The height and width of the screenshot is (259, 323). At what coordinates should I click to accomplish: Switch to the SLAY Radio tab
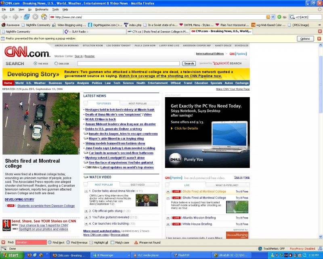tap(95, 32)
